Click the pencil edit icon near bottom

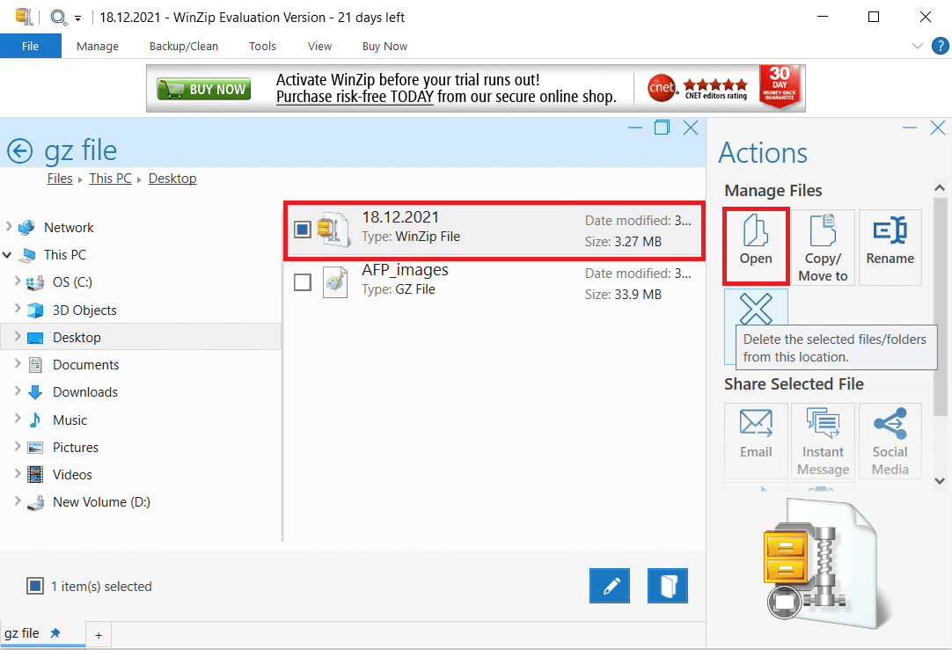(610, 585)
